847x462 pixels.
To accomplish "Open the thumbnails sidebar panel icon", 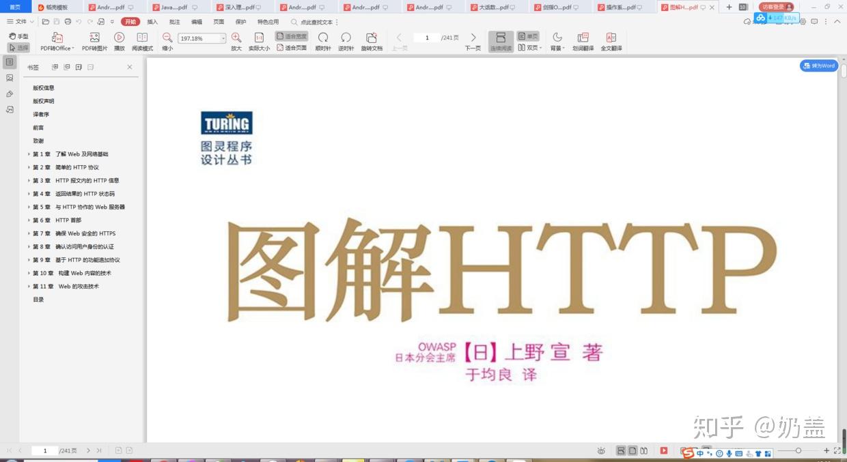I will [x=10, y=78].
